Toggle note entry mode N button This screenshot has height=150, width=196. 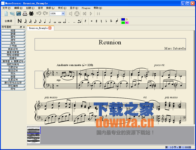pyautogui.click(x=20, y=21)
